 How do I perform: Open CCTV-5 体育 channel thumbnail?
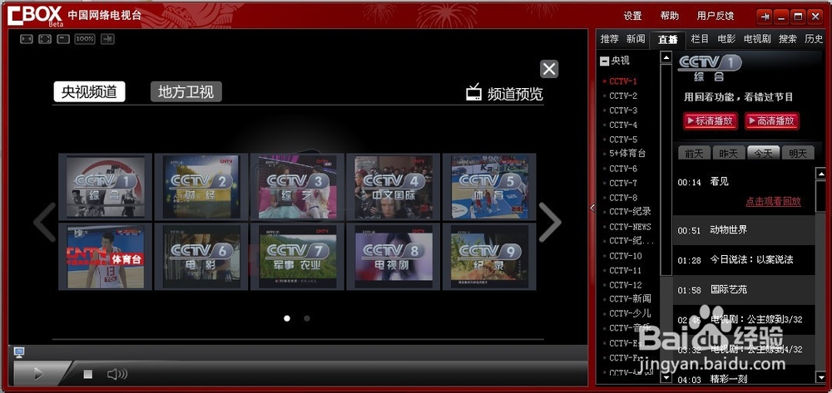tap(489, 186)
